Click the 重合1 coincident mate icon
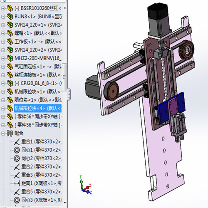 coord(17,142)
